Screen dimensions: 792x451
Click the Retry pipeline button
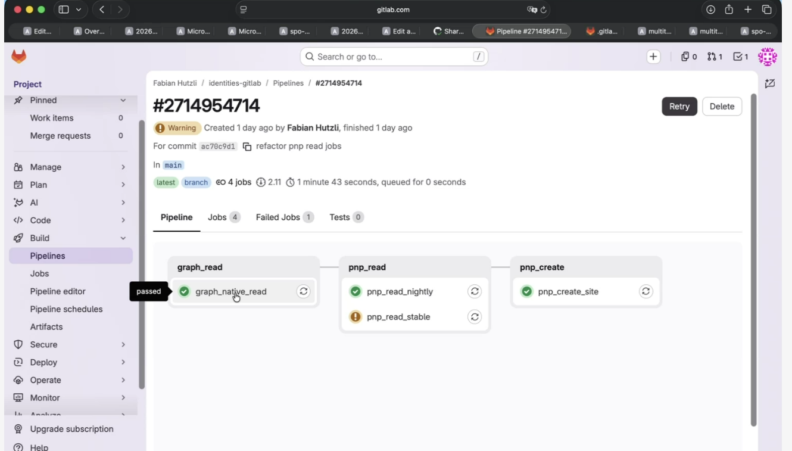coord(679,106)
